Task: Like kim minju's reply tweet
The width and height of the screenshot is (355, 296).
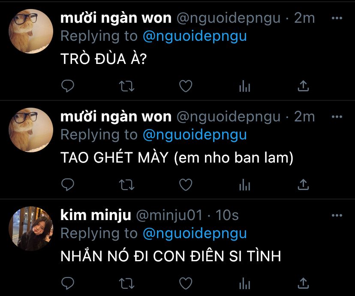Action: tap(186, 283)
